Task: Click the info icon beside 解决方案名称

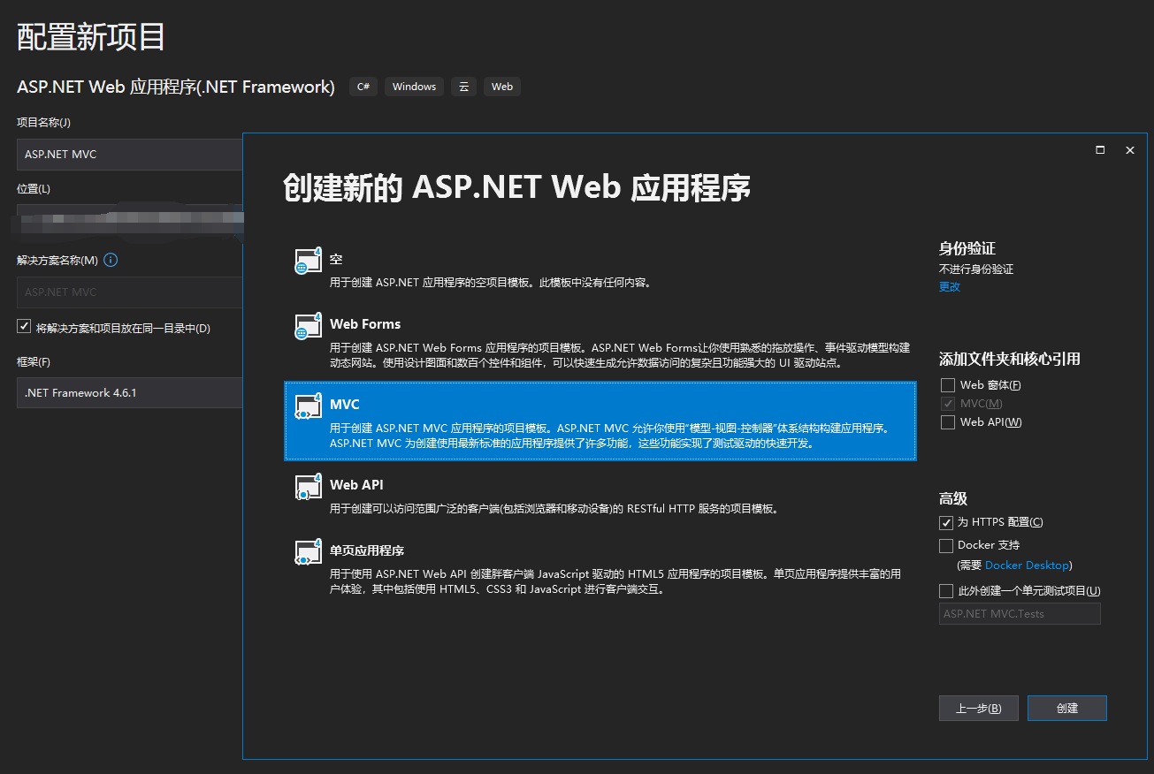Action: 111,260
